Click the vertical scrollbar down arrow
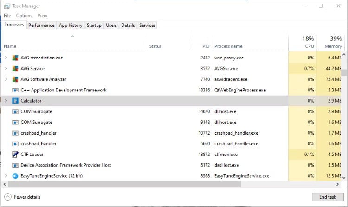348x207 pixels. (344, 177)
